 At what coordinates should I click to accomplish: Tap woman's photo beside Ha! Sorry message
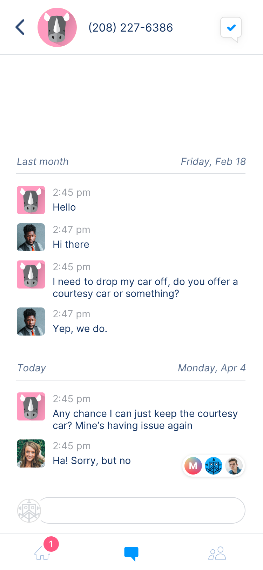pos(31,453)
